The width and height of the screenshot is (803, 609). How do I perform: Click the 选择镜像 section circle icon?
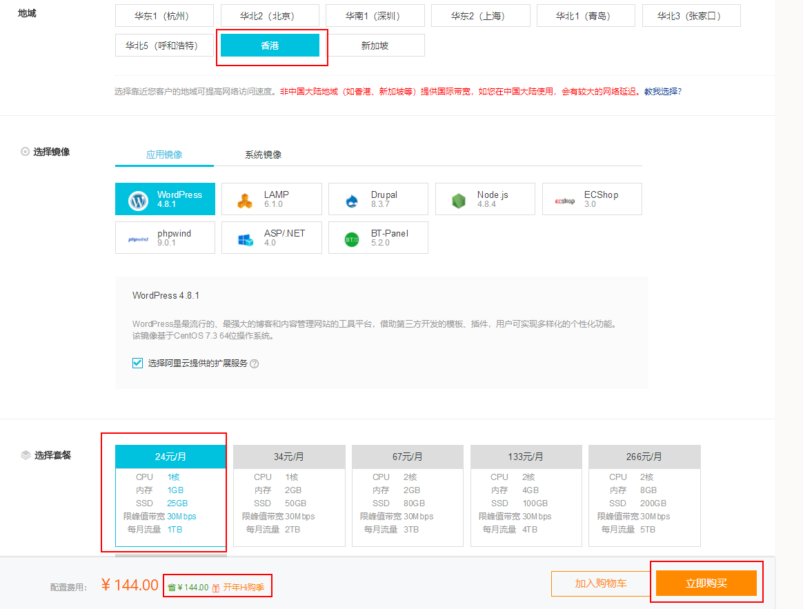[25, 152]
